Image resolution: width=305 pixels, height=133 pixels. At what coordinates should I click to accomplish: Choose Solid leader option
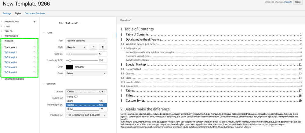86,109
